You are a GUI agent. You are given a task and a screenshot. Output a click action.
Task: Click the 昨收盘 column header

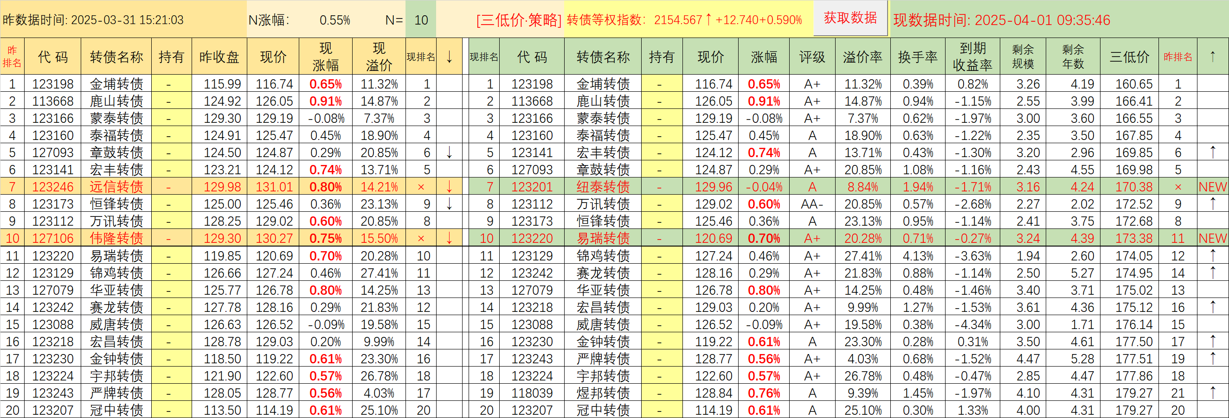pos(219,57)
